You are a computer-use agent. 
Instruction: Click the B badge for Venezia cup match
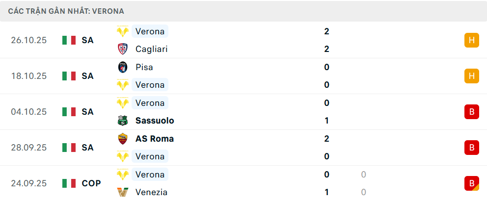(x=471, y=183)
